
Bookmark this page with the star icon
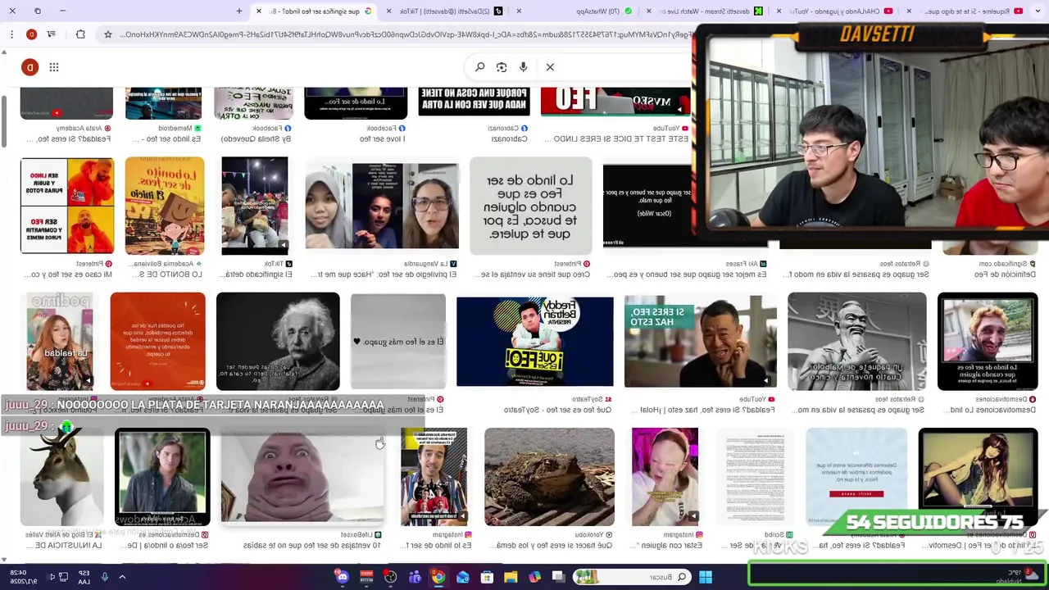(107, 34)
